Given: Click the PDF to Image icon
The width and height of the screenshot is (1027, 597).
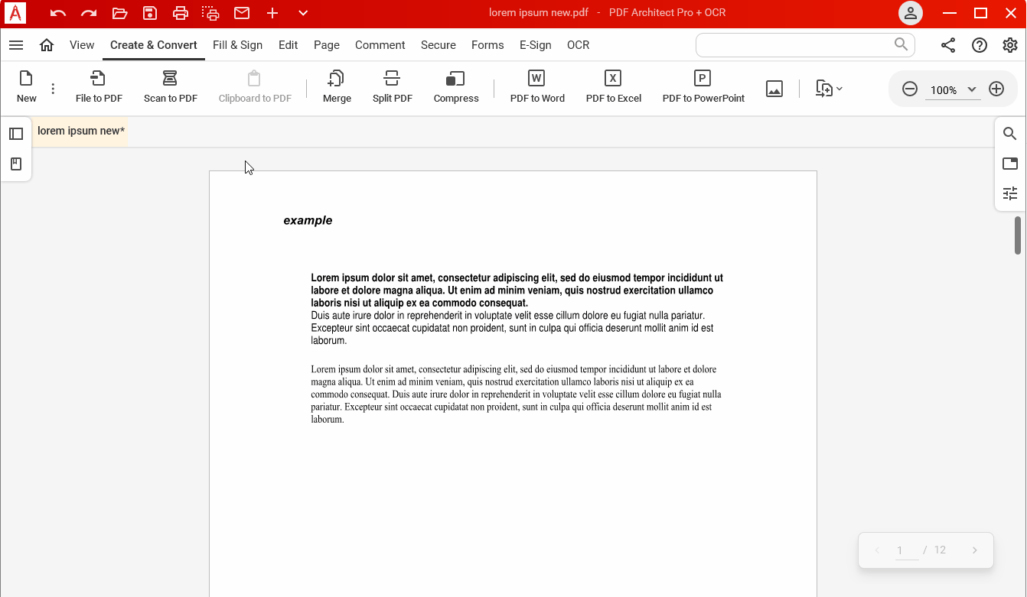Looking at the screenshot, I should pos(774,89).
